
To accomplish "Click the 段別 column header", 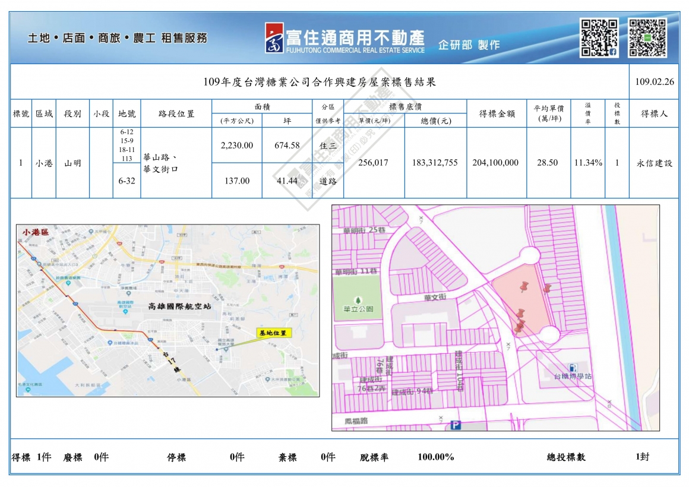I will (72, 114).
